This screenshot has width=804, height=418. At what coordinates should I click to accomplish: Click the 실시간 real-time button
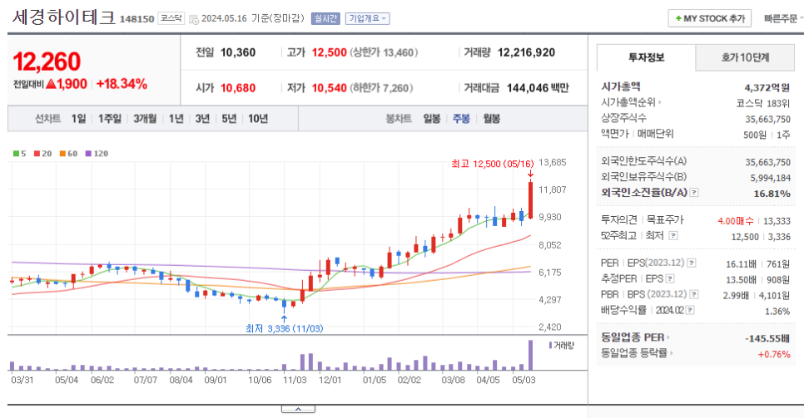[x=325, y=19]
